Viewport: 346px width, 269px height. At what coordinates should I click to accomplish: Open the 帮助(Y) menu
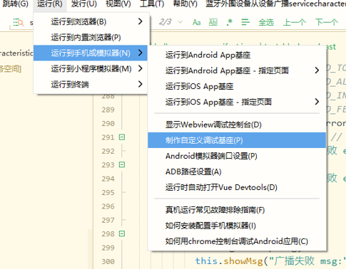tap(185, 4)
